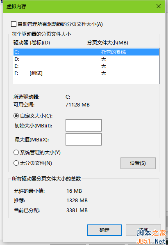Confirm with the 确定 button
Screen dimensions: 168x245
click(x=104, y=230)
